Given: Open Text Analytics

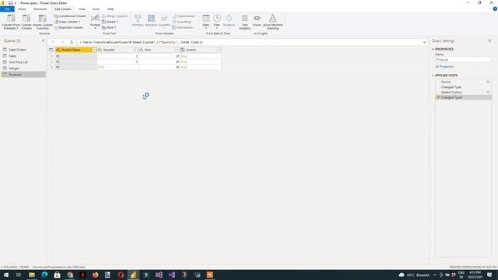Looking at the screenshot, I should coord(244,22).
